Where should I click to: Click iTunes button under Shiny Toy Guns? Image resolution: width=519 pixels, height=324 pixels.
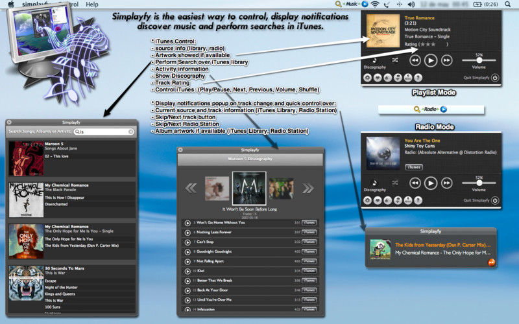click(414, 167)
